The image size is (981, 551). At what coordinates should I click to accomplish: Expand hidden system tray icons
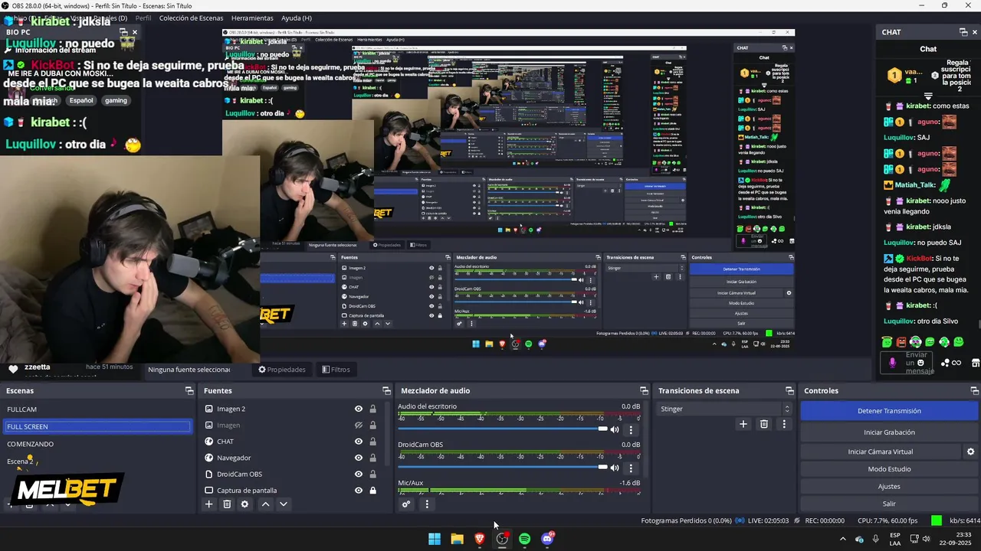click(x=842, y=539)
